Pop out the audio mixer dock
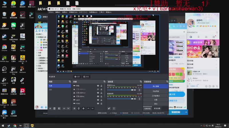Image resolution: width=229 pixels, height=128 pixels. click(141, 82)
